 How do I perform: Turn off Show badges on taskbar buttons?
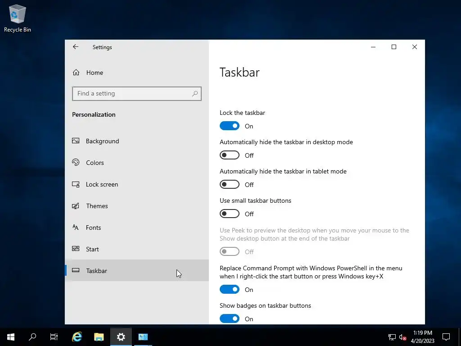pos(229,319)
